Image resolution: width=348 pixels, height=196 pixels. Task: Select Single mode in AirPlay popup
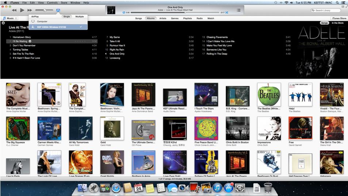click(x=66, y=16)
